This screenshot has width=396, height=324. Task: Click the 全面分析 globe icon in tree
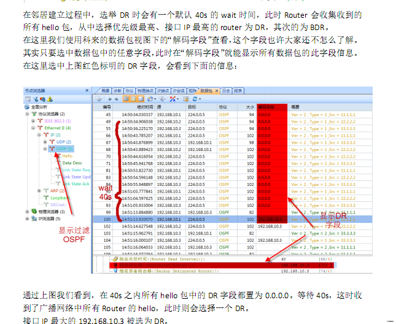(27, 107)
